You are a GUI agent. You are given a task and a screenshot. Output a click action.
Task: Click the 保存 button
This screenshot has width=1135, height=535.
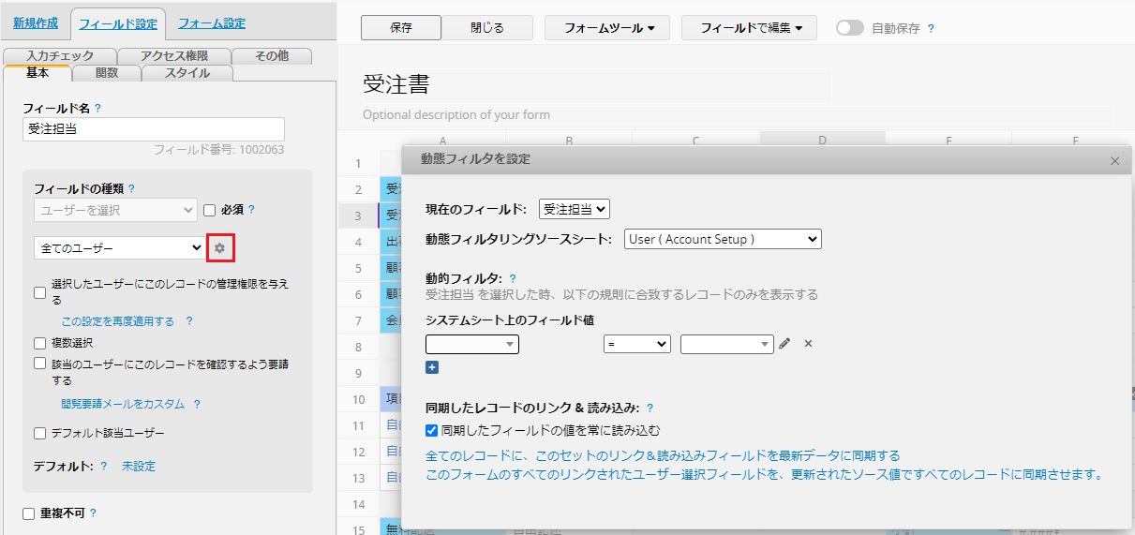400,28
